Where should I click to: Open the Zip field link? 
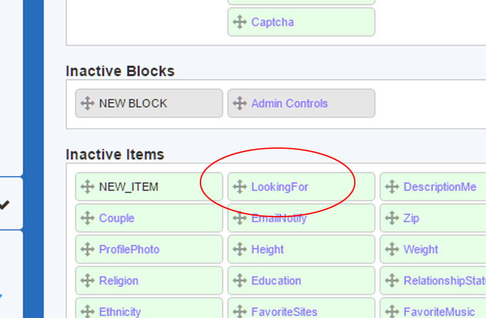point(411,218)
